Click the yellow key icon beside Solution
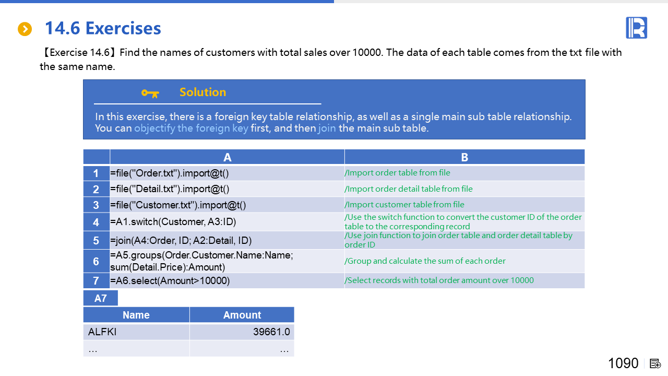 point(150,93)
